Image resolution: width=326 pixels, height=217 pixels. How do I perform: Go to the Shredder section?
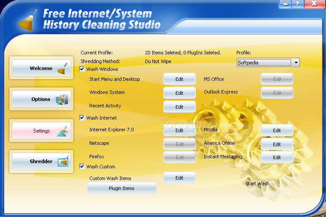41,161
